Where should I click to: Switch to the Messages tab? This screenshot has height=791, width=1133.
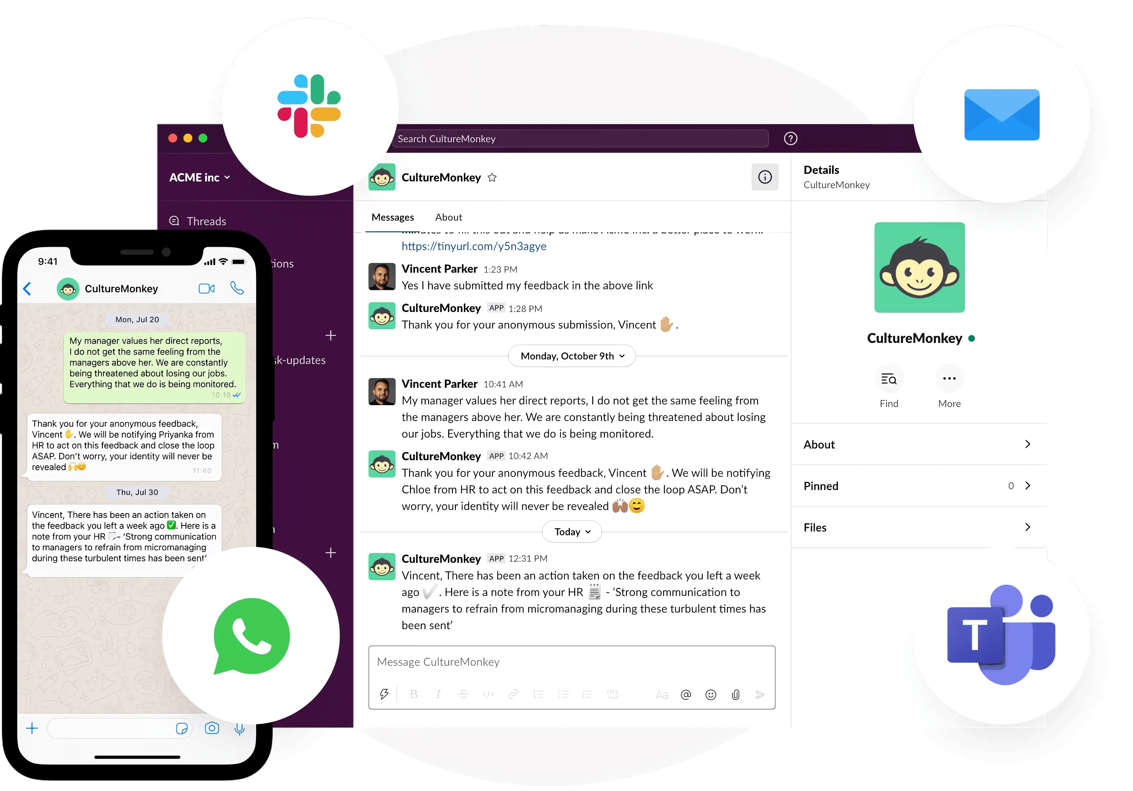coord(393,216)
